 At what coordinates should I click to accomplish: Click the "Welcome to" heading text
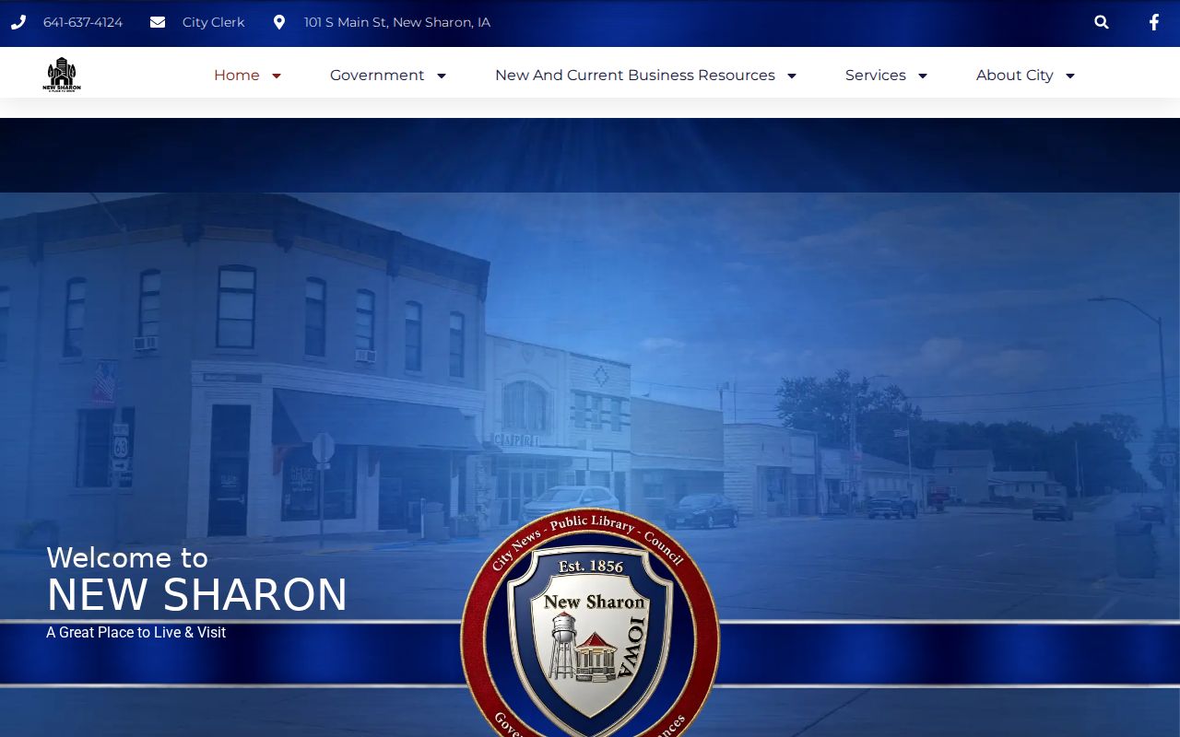click(127, 557)
